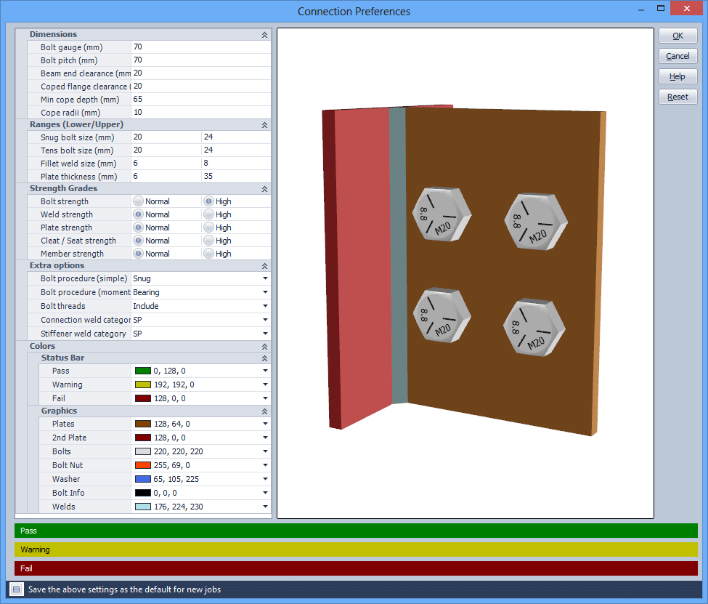This screenshot has height=604, width=708.
Task: Edit Fillet weld size upper value
Action: [236, 163]
